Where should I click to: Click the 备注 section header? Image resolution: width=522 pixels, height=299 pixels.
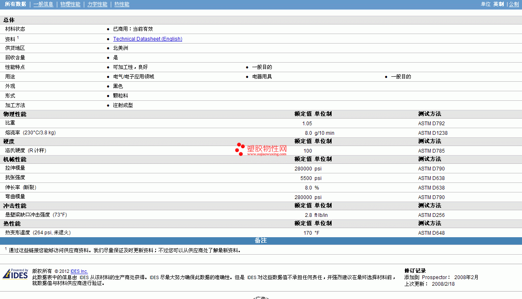(x=261, y=241)
